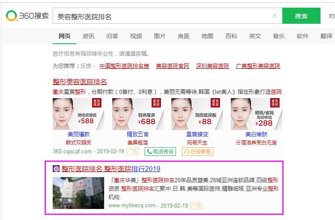
Task: Open the 翻译 tab
Action: pos(326,36)
